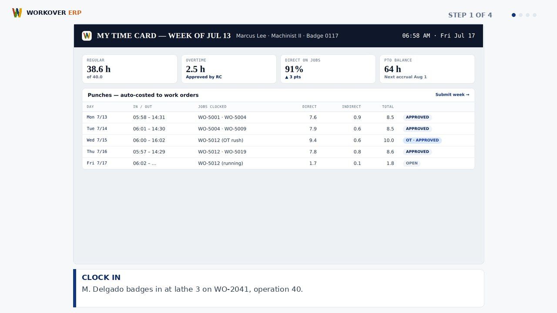This screenshot has height=313, width=557.
Task: Click the Thu 7/16 in/out time
Action: click(149, 152)
